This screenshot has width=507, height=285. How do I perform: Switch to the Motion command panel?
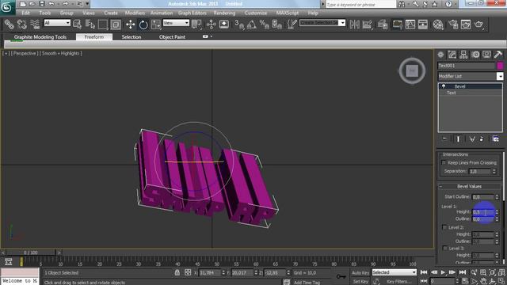pyautogui.click(x=475, y=55)
